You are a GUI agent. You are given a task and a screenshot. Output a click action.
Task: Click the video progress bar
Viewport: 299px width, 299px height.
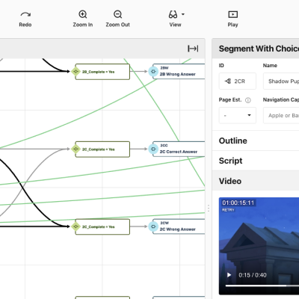(x=262, y=286)
